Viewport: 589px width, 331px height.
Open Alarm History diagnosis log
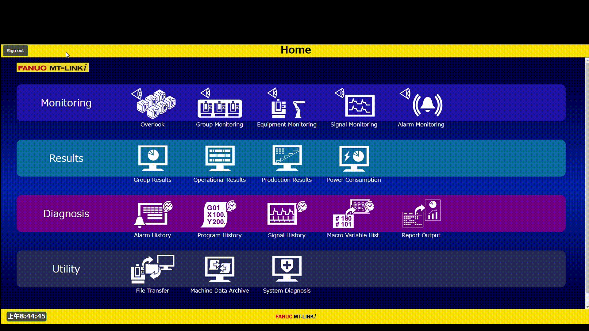click(x=152, y=218)
